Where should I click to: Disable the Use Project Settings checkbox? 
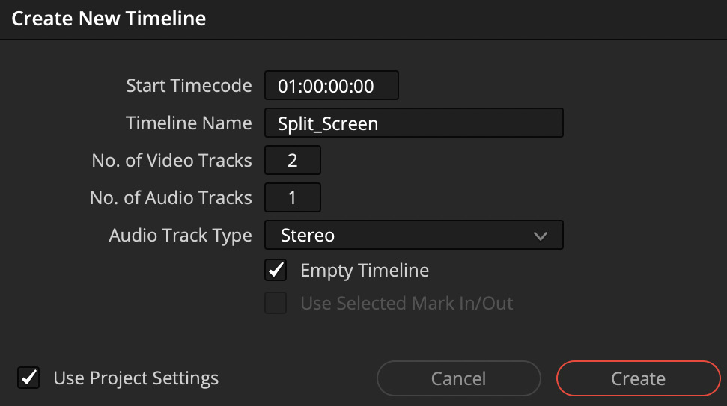click(x=28, y=378)
